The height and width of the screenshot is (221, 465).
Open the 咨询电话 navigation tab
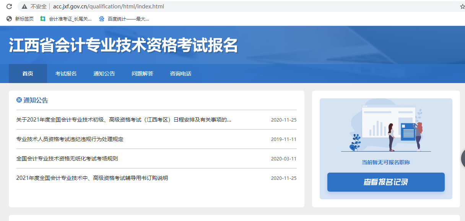[181, 74]
